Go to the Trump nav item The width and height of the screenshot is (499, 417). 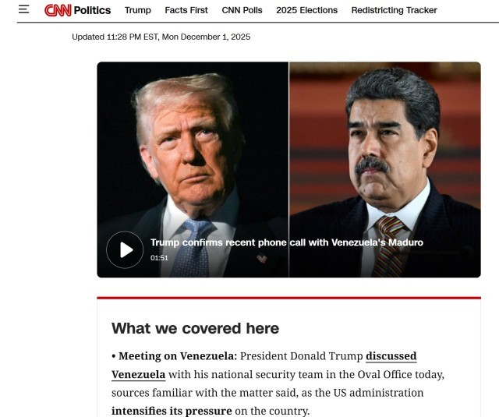coord(138,10)
